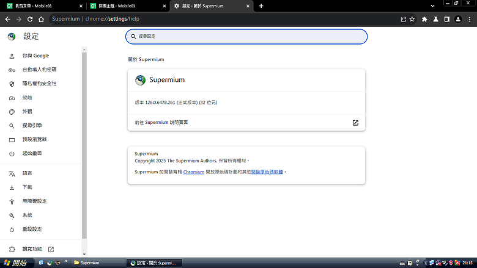This screenshot has height=268, width=477.
Task: Select 設定 關於 Supermium taskbar button
Action: 154,263
